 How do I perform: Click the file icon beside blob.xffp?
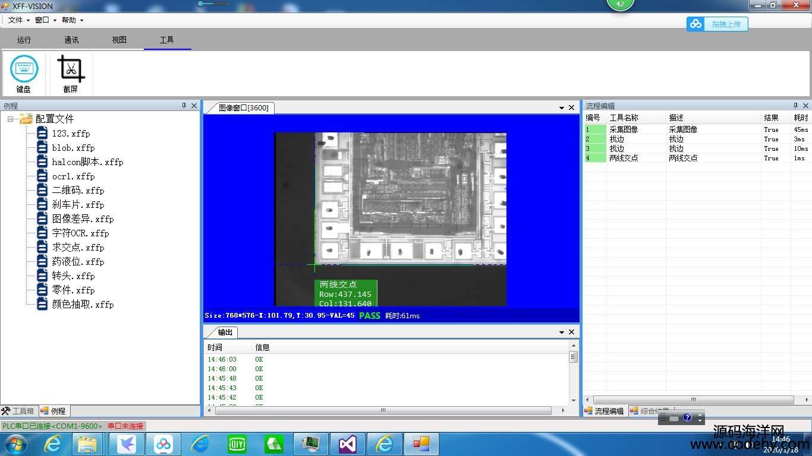coord(42,147)
